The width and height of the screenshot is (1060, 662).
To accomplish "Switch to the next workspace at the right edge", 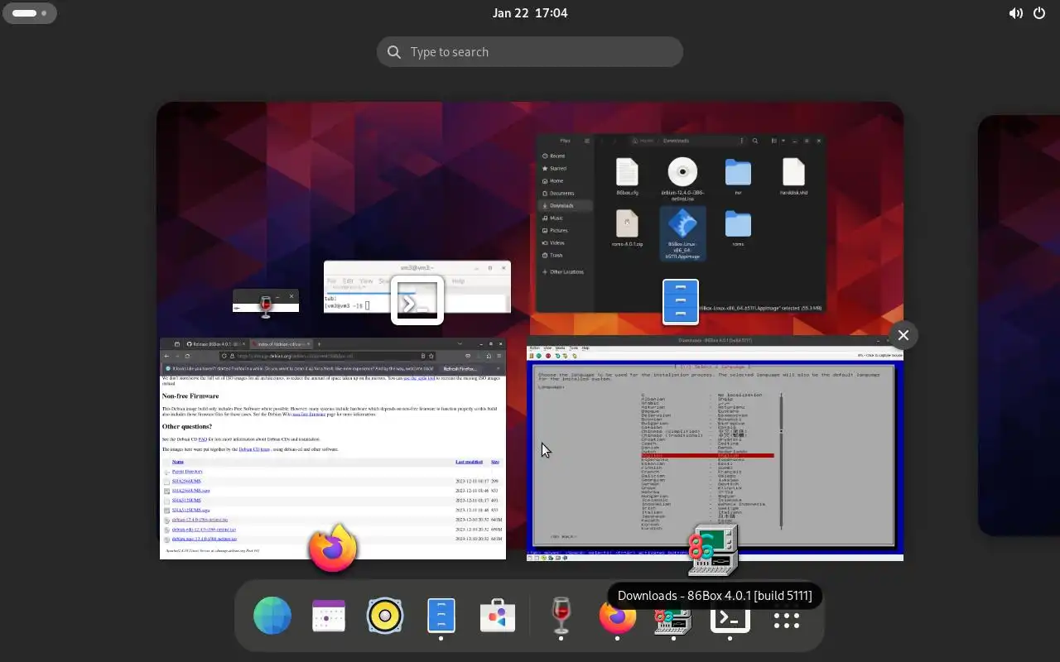I will [x=1019, y=325].
